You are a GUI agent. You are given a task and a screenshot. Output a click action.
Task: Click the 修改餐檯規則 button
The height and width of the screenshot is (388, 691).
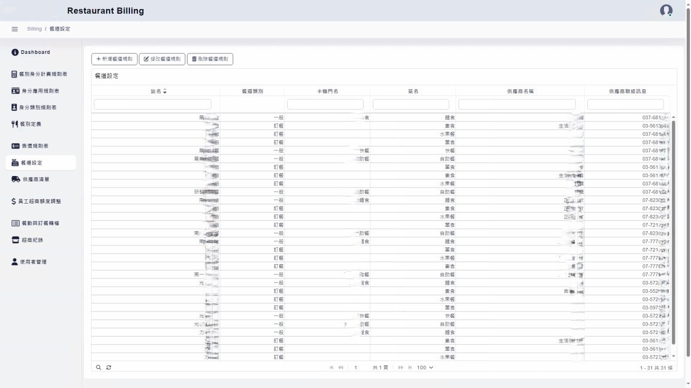coord(162,59)
